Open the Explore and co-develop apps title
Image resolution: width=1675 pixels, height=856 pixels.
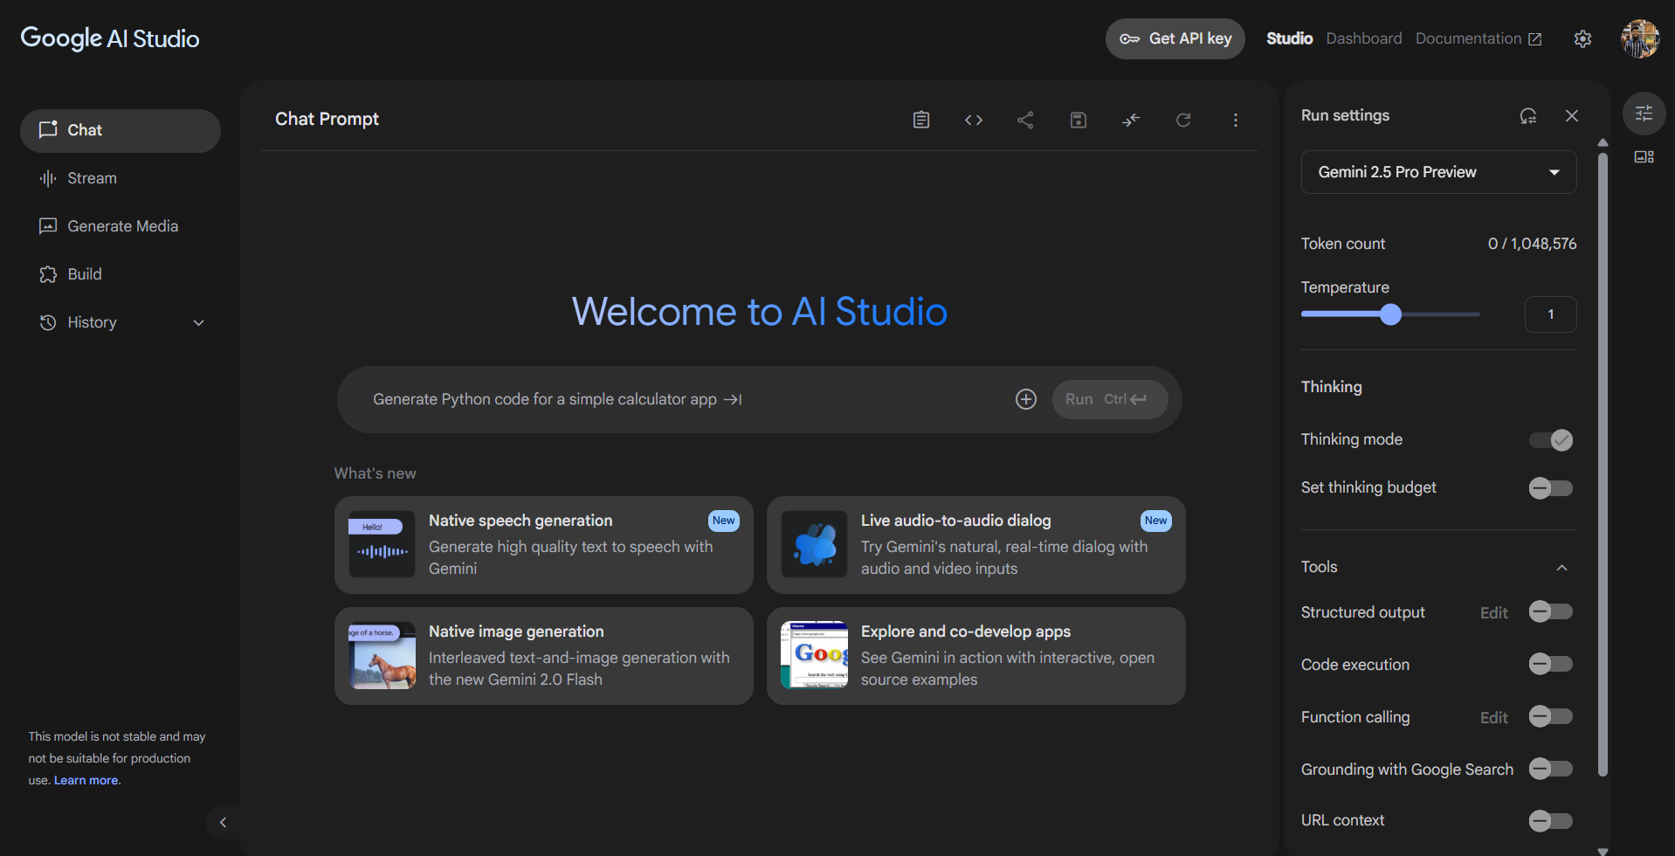point(965,632)
